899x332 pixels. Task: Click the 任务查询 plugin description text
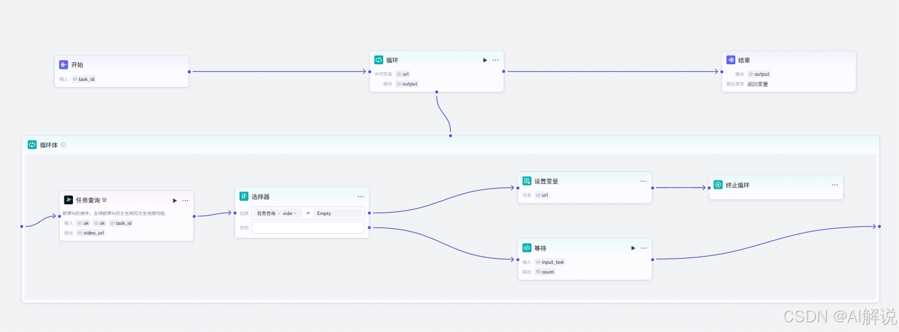pos(114,213)
